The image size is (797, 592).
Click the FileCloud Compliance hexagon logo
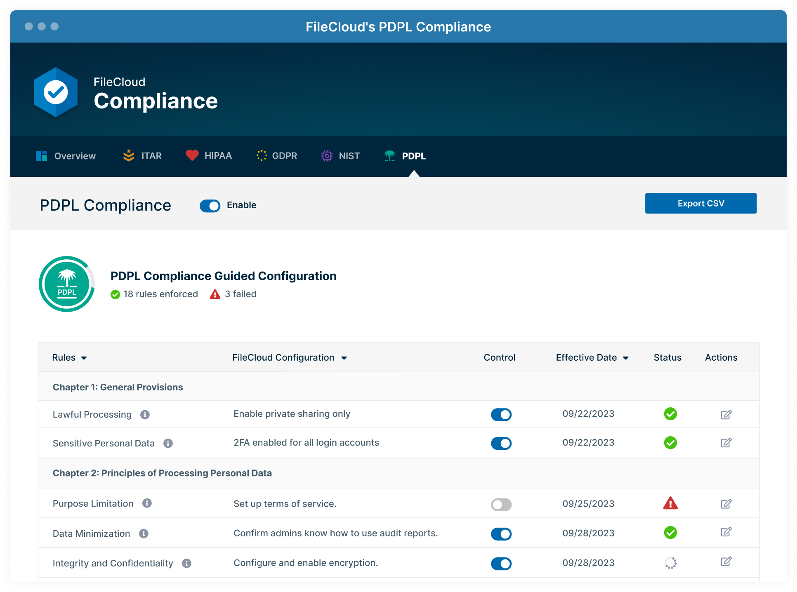tap(56, 92)
